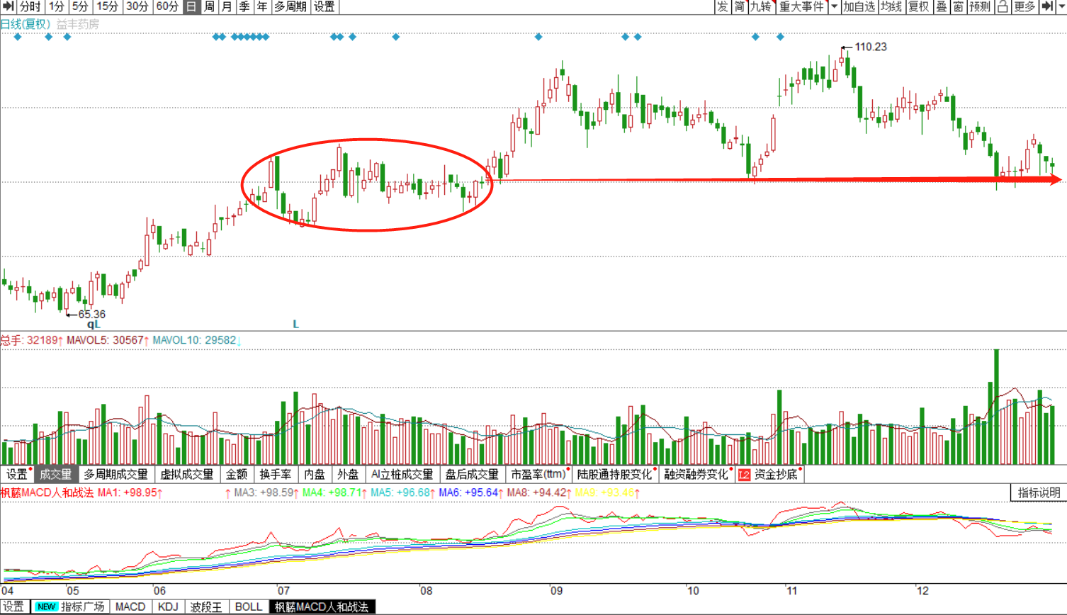This screenshot has width=1067, height=615.
Task: Open the dropdown arrow at toolbar's right end
Action: pos(1061,6)
